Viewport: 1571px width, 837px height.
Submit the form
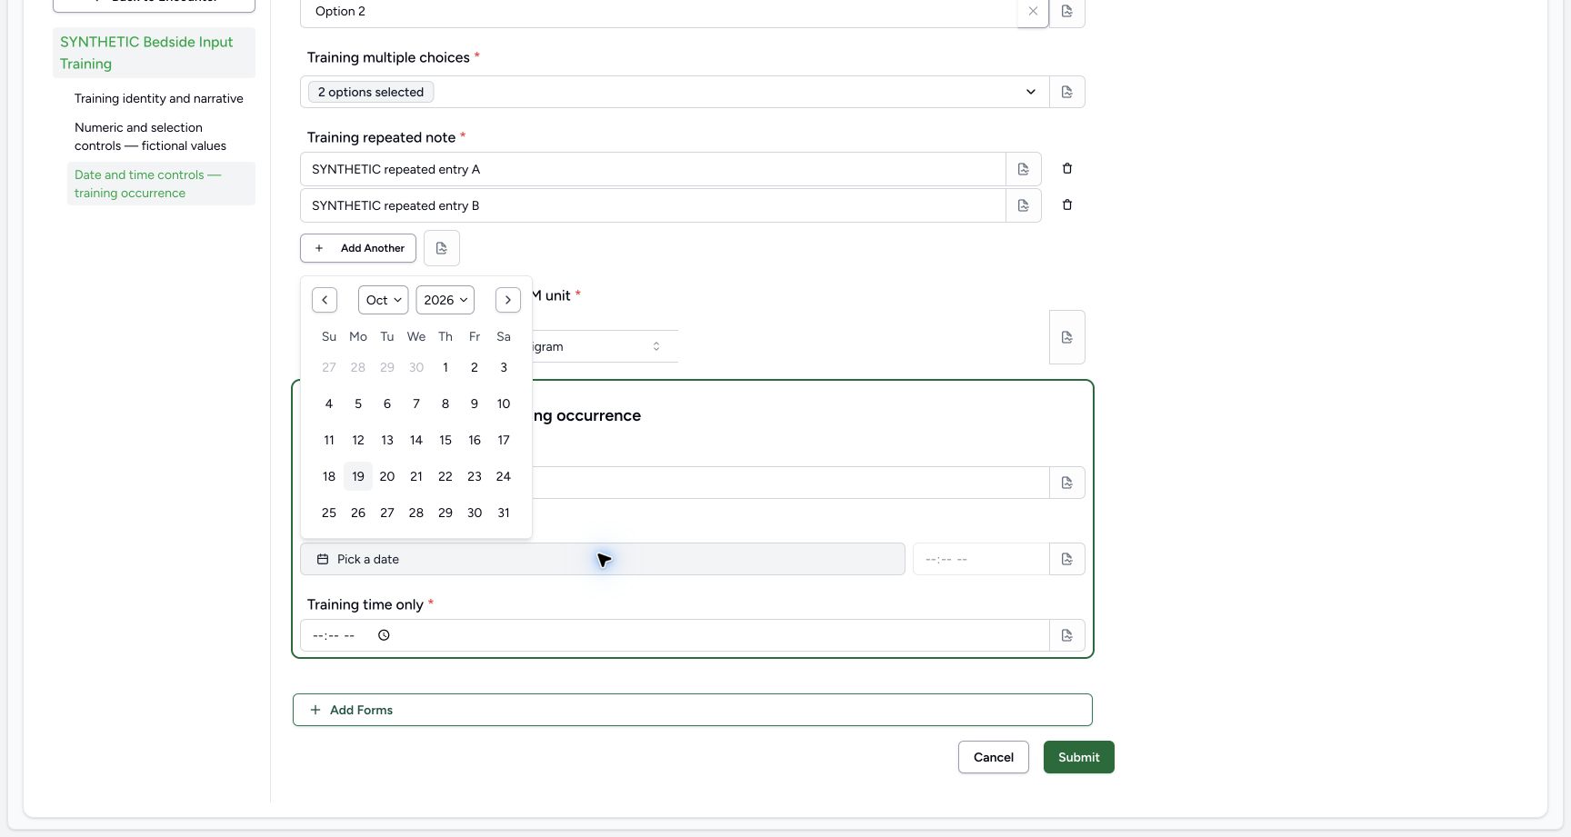1079,757
